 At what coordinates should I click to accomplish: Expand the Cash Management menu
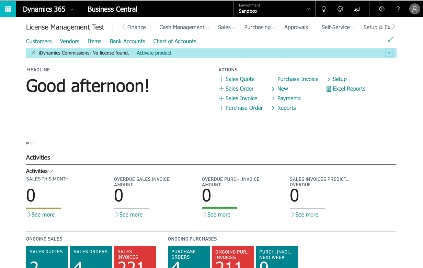click(x=185, y=27)
